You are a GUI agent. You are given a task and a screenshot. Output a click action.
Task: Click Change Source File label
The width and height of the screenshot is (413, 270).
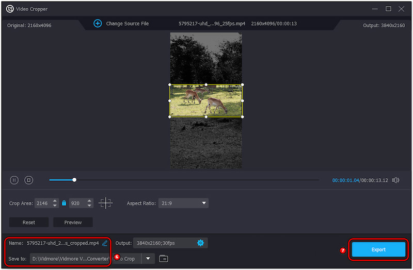pos(127,24)
